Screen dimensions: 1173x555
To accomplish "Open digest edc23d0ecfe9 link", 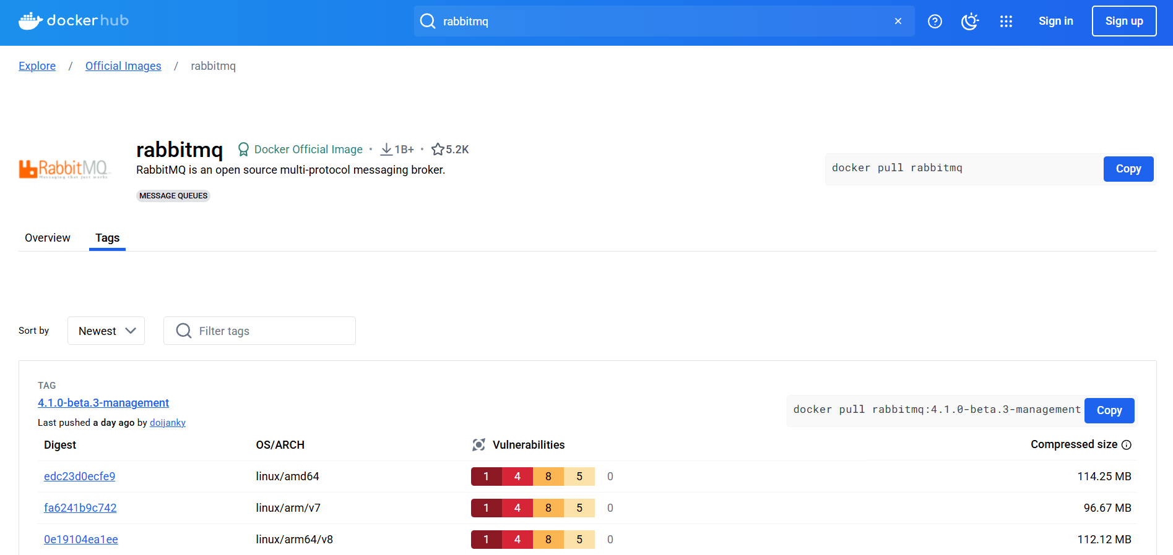I will click(x=80, y=477).
